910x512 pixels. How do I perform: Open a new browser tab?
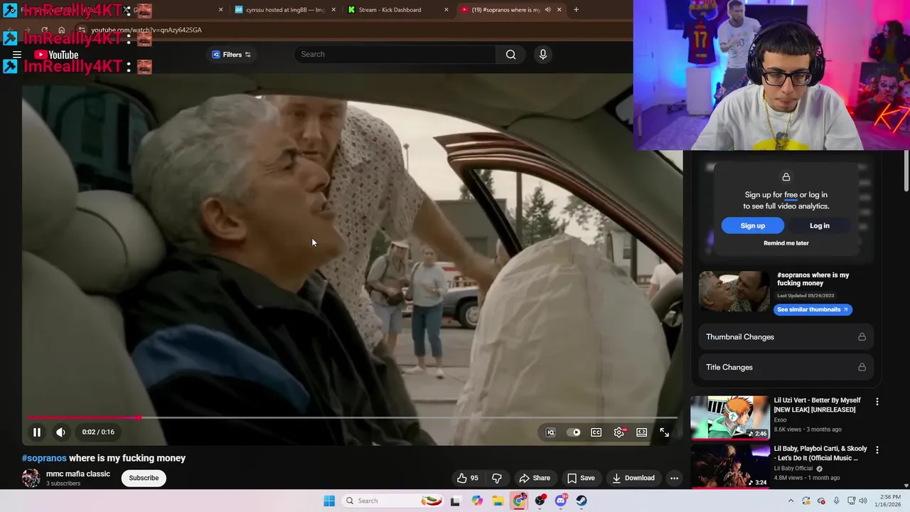(x=576, y=10)
